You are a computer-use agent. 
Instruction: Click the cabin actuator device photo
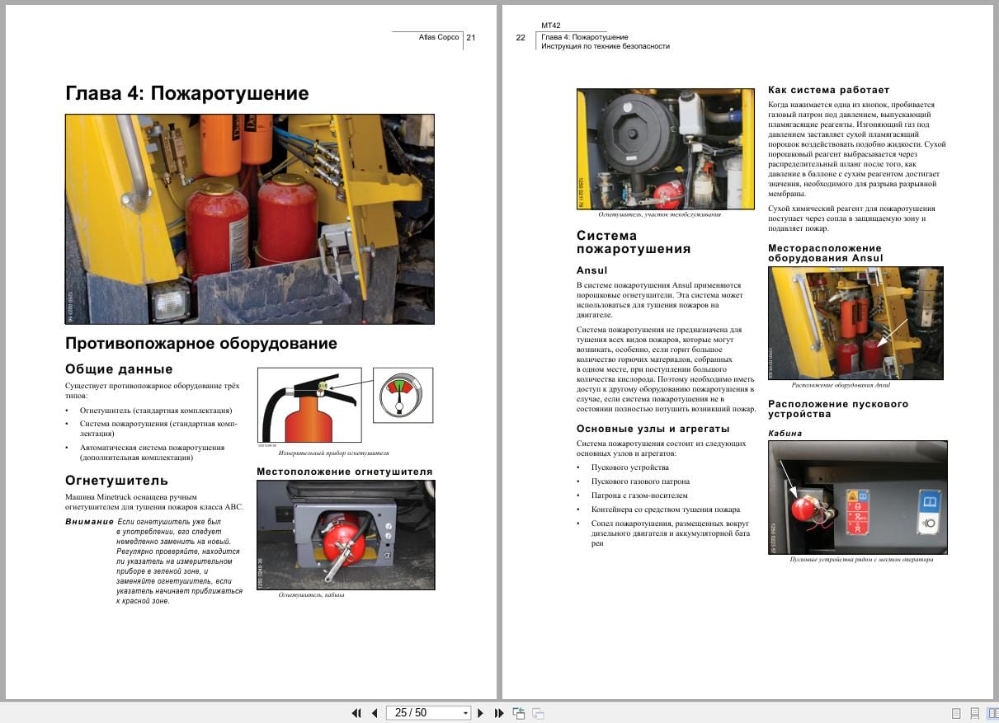pos(858,497)
